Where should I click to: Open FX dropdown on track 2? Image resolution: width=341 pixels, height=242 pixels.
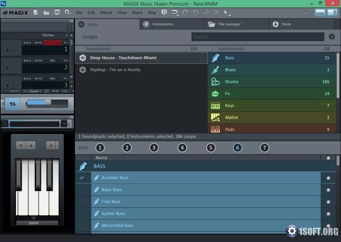click(66, 61)
